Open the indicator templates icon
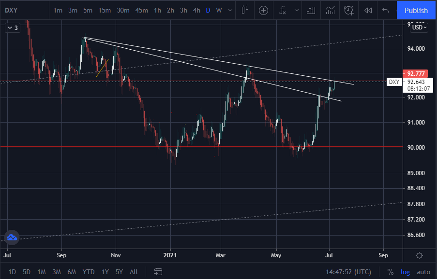The height and width of the screenshot is (279, 437). pos(330,10)
